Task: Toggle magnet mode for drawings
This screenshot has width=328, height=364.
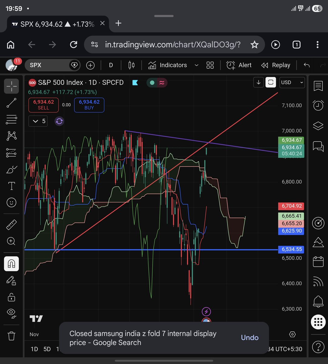Action: pyautogui.click(x=11, y=264)
